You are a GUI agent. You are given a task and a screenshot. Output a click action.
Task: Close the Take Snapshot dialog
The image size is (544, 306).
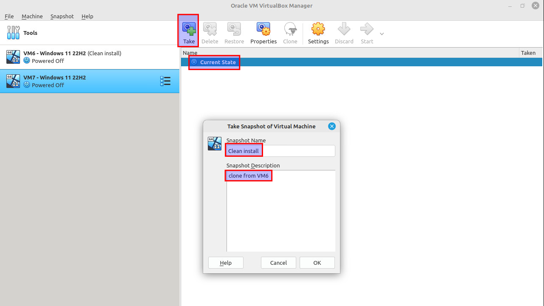332,126
